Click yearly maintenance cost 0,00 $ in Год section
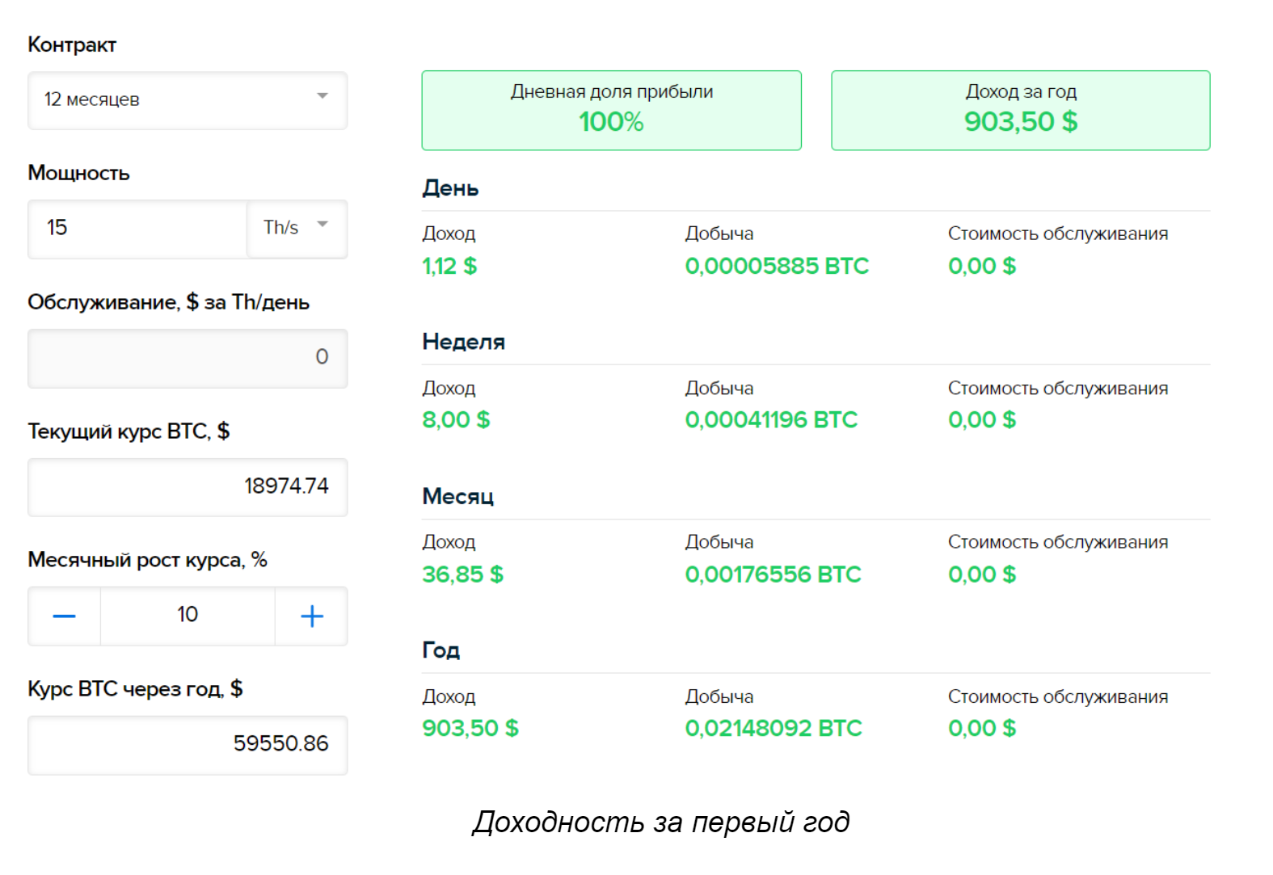 (982, 728)
